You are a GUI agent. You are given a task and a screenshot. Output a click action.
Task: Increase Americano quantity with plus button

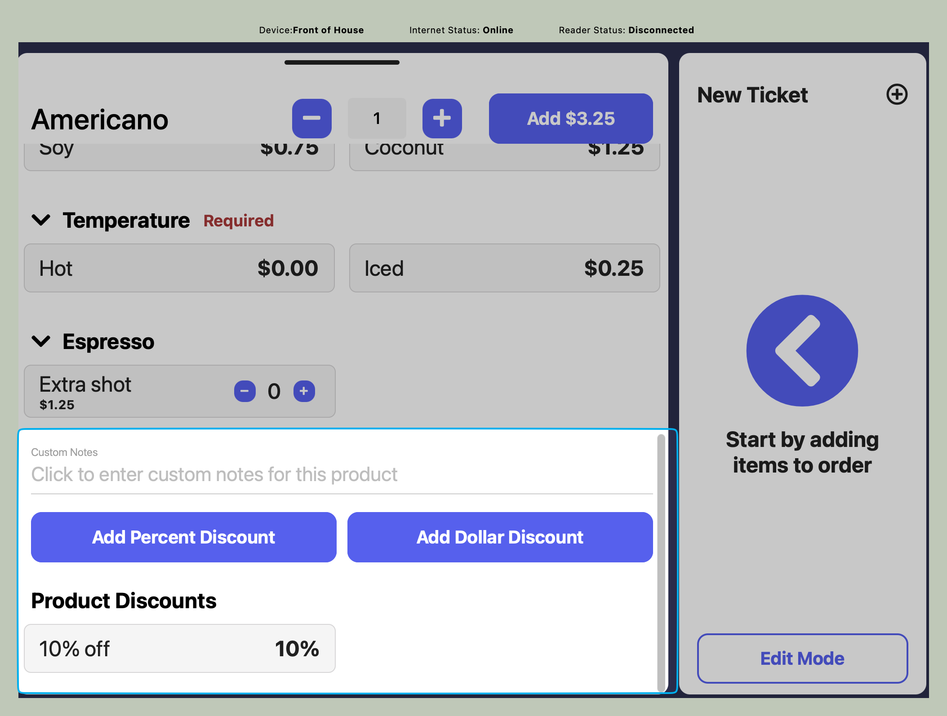click(x=442, y=118)
